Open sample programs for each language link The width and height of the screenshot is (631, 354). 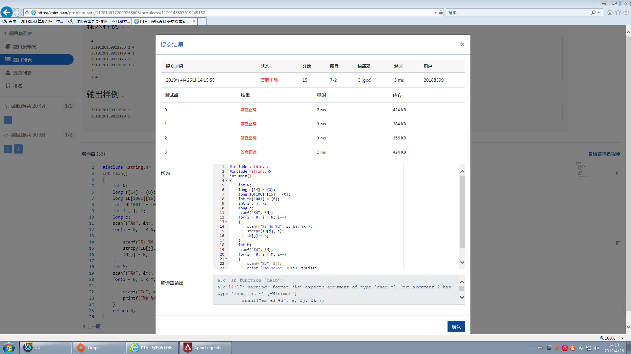604,154
